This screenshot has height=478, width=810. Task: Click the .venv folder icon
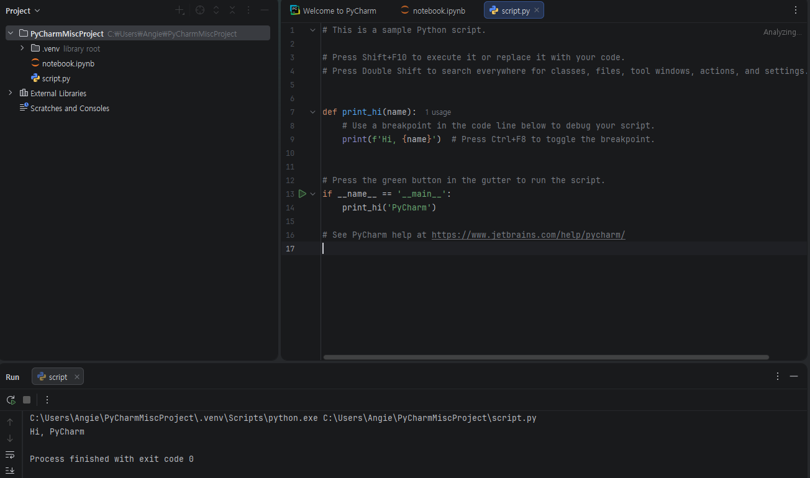click(35, 48)
